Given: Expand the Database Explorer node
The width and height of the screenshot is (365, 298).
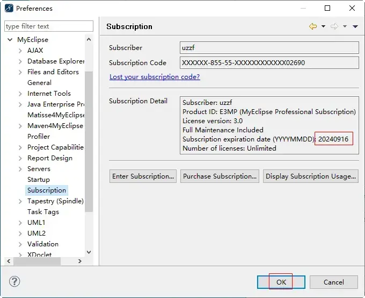Looking at the screenshot, I should pyautogui.click(x=20, y=61).
